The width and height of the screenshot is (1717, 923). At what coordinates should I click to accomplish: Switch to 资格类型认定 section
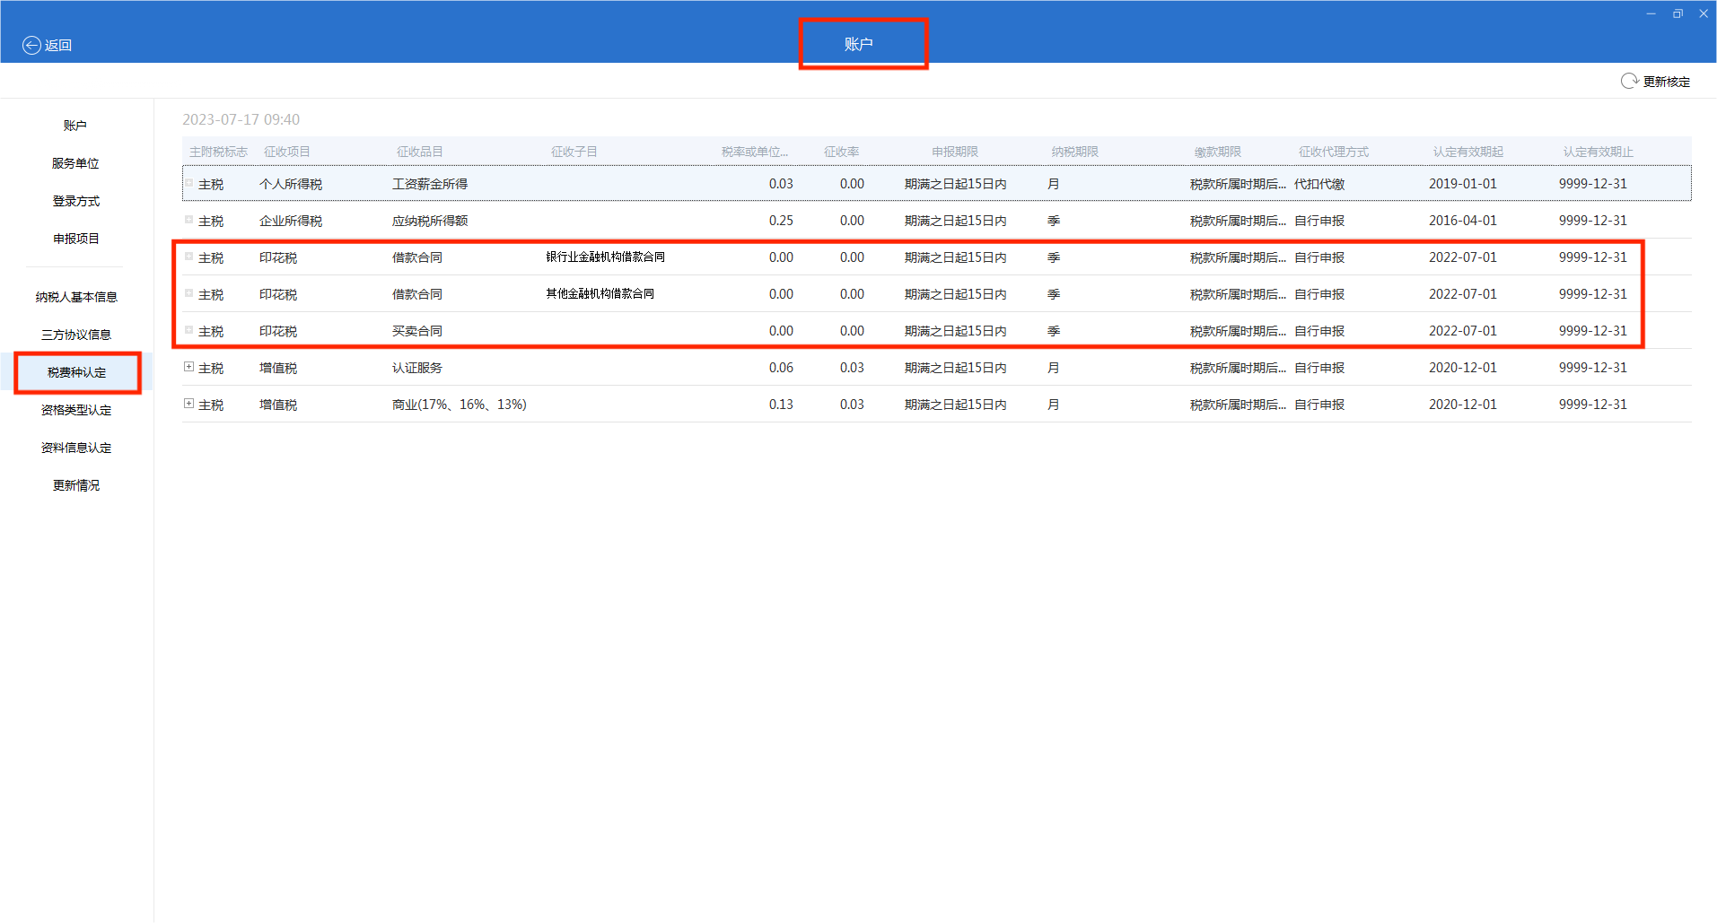pyautogui.click(x=75, y=410)
